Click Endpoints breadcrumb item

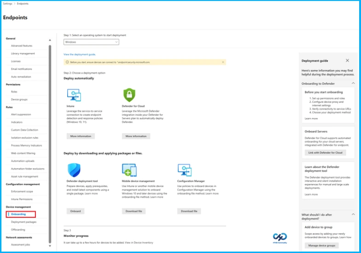(23, 4)
